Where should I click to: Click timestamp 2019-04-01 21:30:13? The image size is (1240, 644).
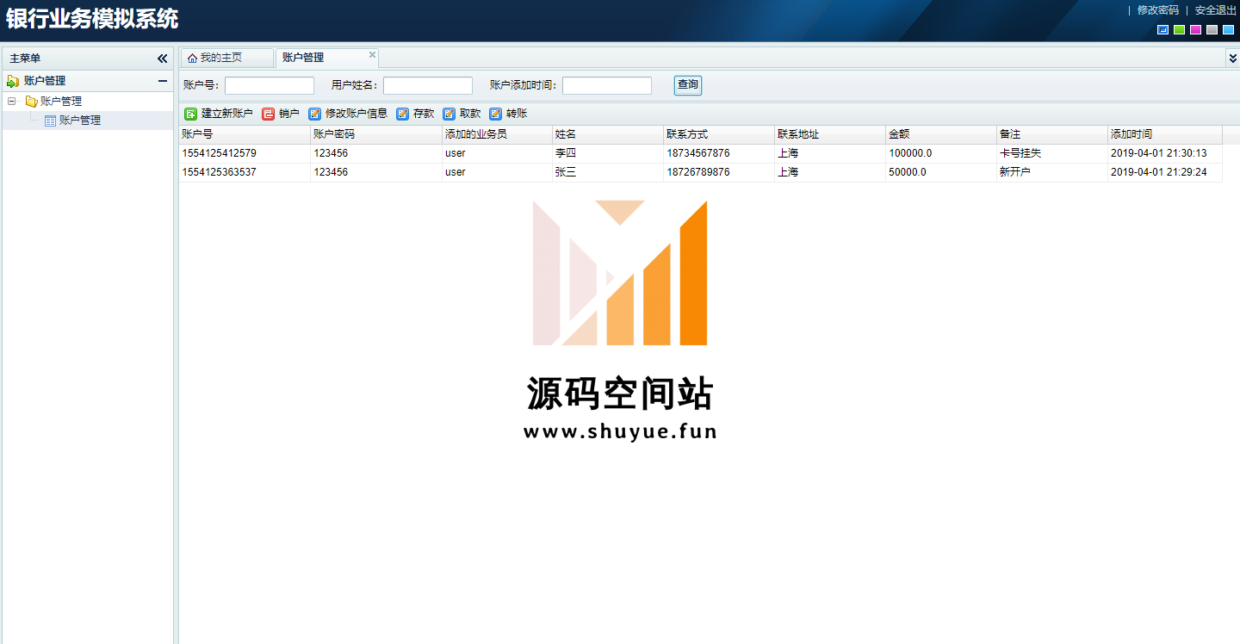click(1159, 153)
